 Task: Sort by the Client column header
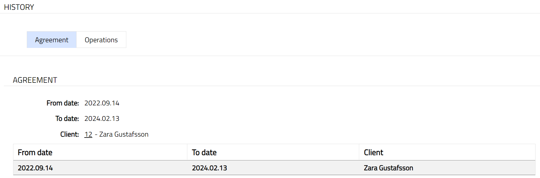pyautogui.click(x=374, y=153)
